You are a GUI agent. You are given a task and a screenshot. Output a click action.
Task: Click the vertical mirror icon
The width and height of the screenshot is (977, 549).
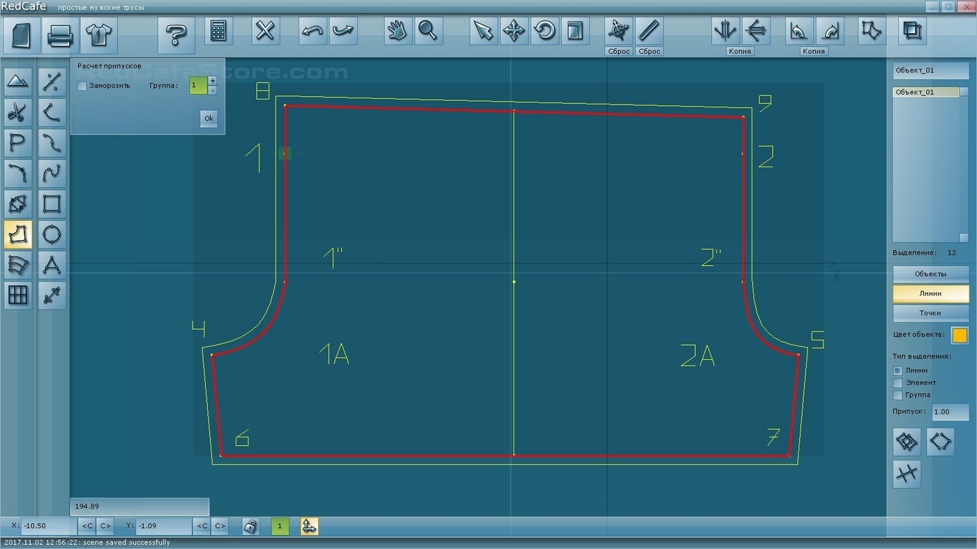tap(725, 31)
